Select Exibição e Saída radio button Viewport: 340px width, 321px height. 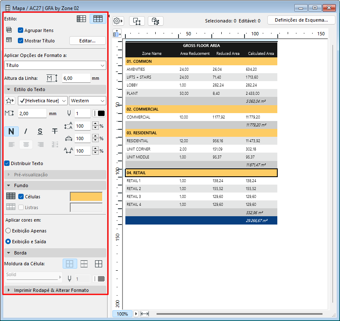click(x=8, y=242)
